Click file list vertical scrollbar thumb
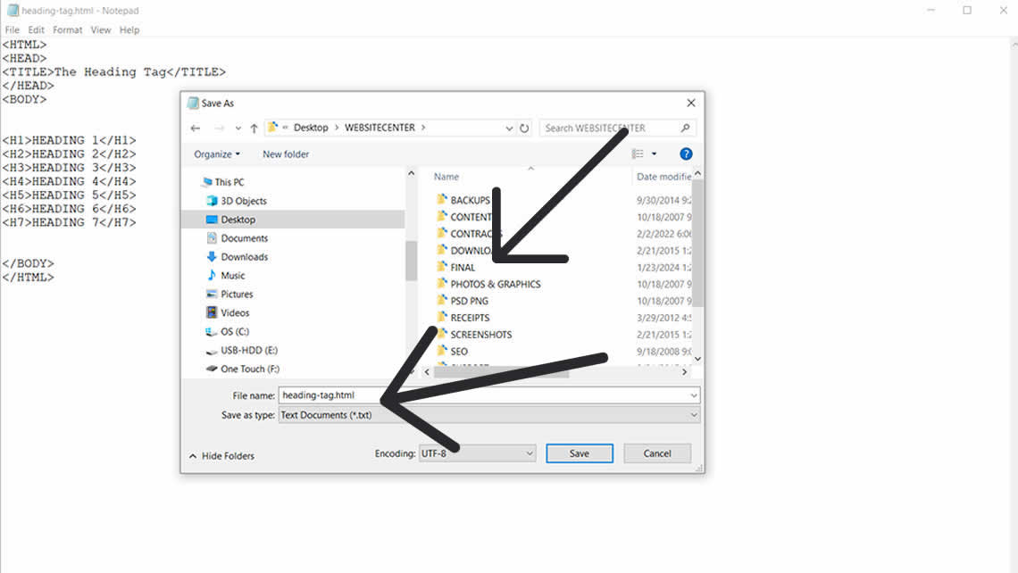 (698, 244)
